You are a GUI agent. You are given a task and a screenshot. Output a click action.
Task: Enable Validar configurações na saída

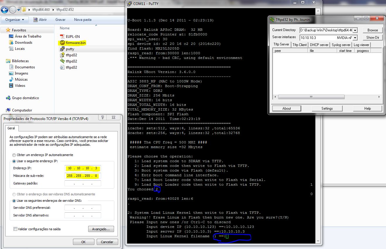(x=15, y=229)
